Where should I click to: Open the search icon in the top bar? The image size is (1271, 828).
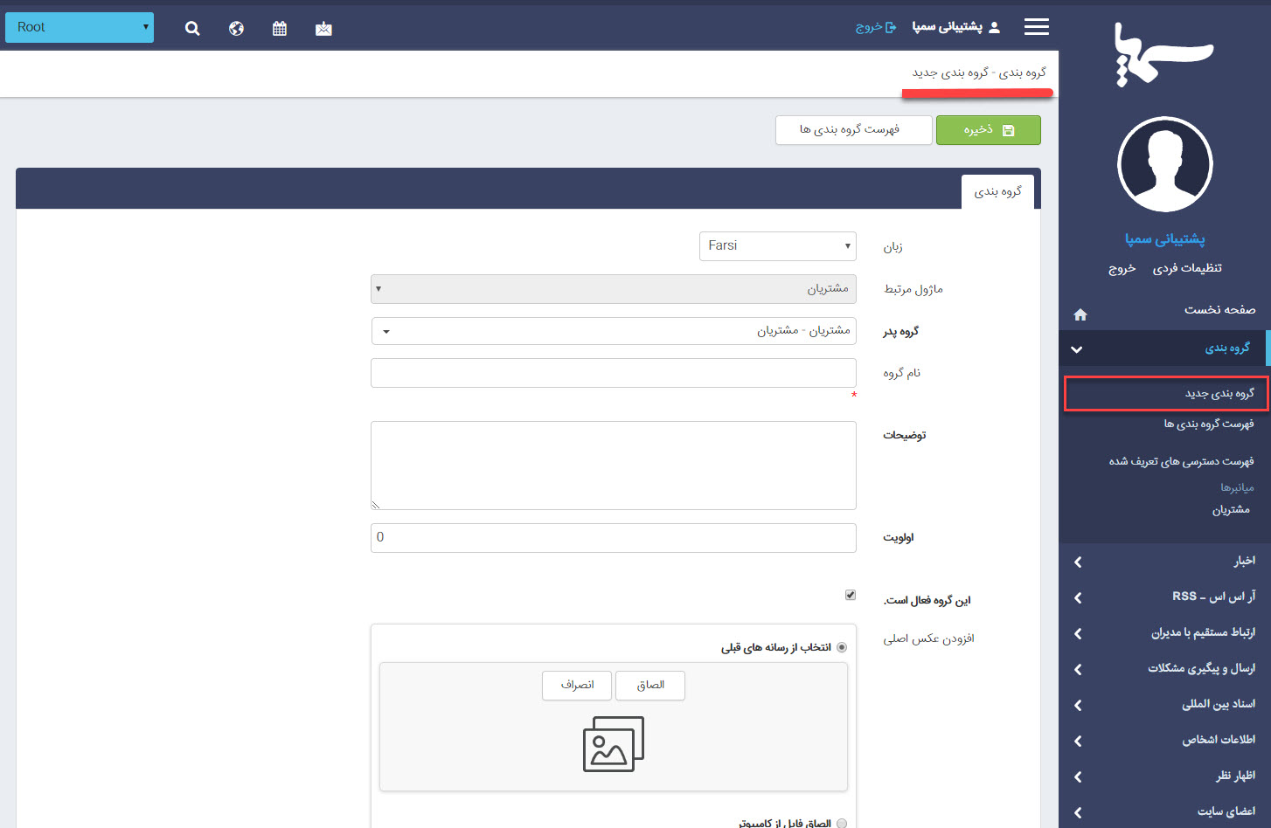click(191, 27)
